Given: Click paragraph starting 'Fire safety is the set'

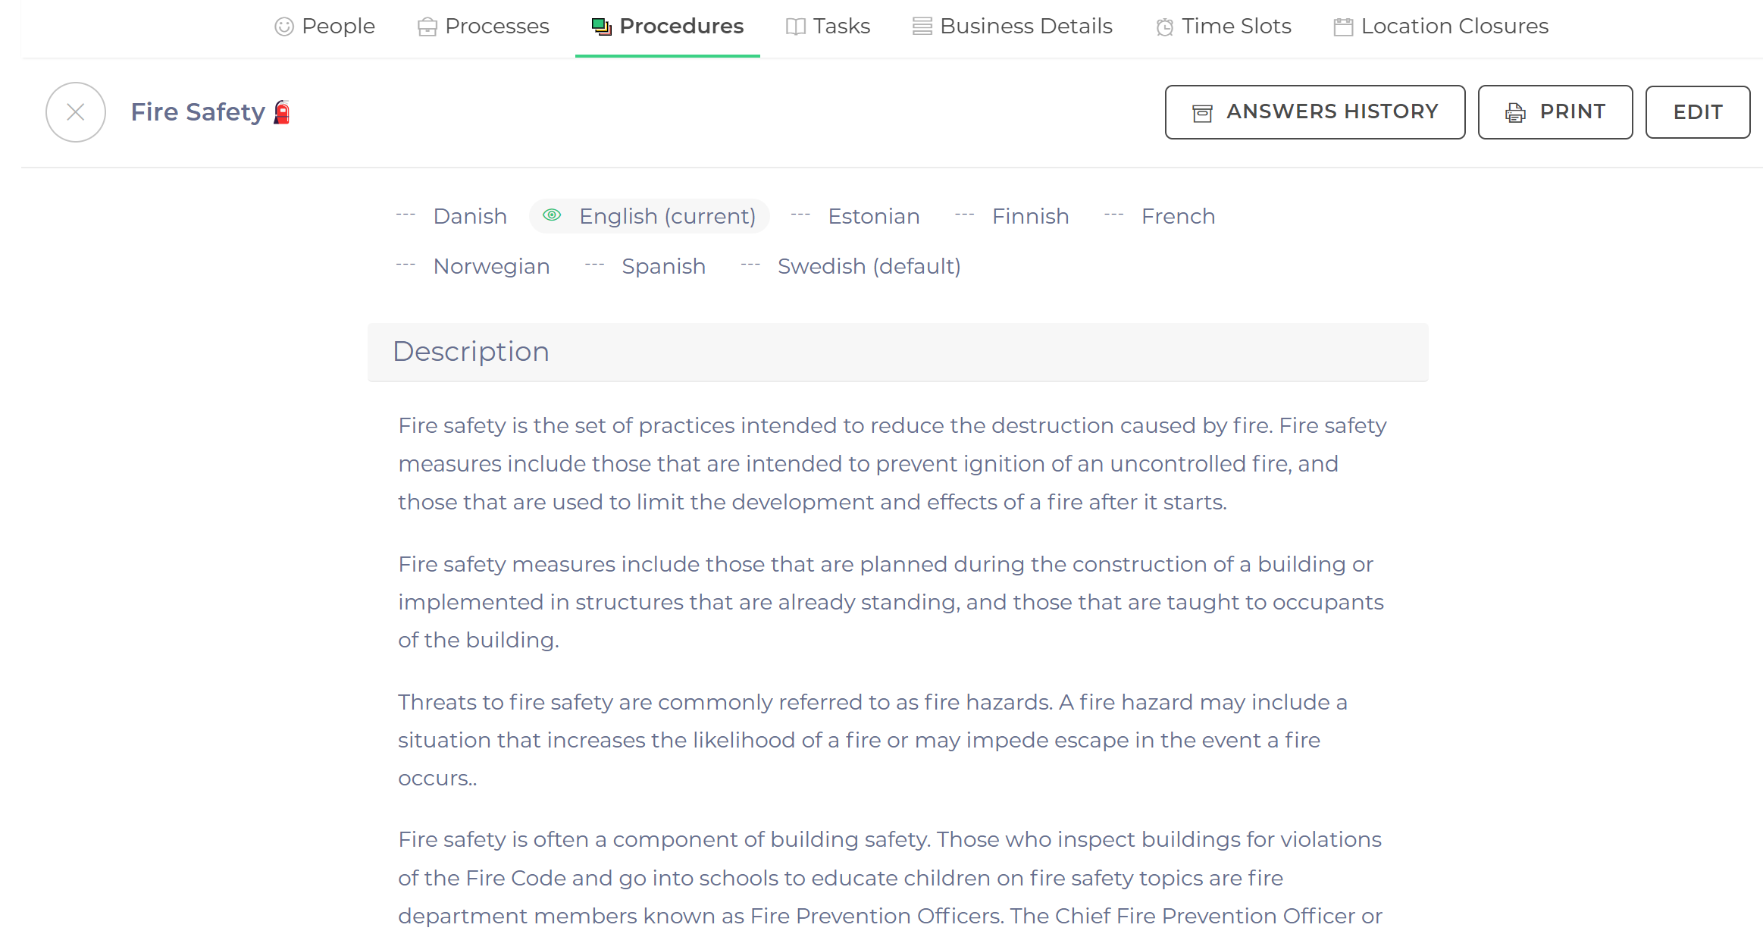Looking at the screenshot, I should click(x=892, y=463).
